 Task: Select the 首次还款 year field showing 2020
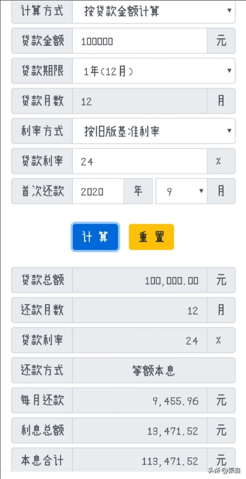98,191
